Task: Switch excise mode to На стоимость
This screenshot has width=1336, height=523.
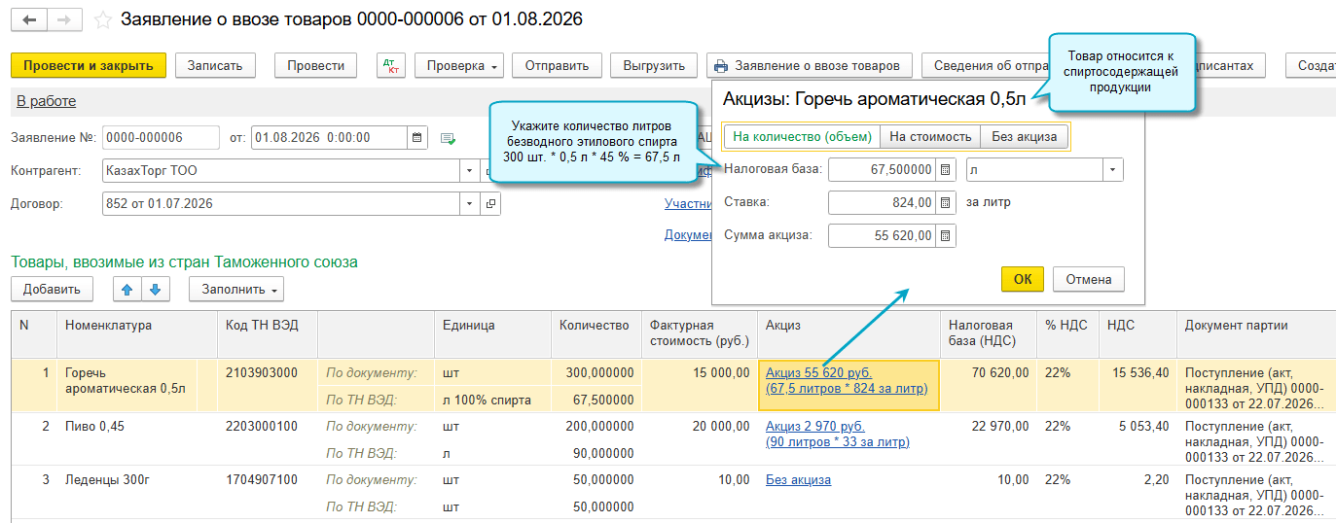Action: pos(930,136)
